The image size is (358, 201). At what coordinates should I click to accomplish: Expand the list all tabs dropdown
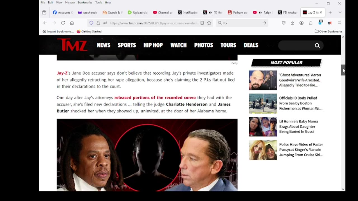point(340,13)
